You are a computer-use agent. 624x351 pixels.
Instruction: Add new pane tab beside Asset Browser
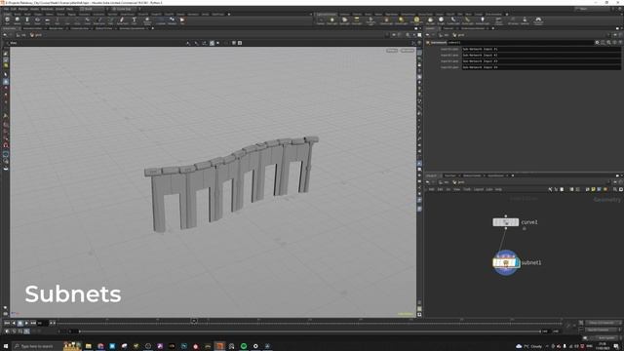pos(513,175)
